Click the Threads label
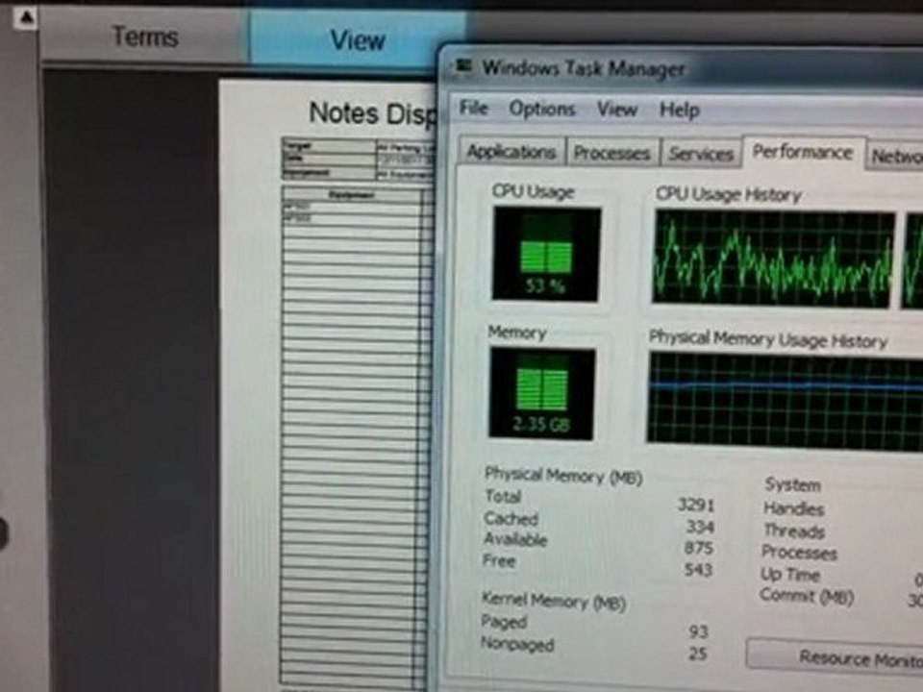923x692 pixels. [x=793, y=531]
